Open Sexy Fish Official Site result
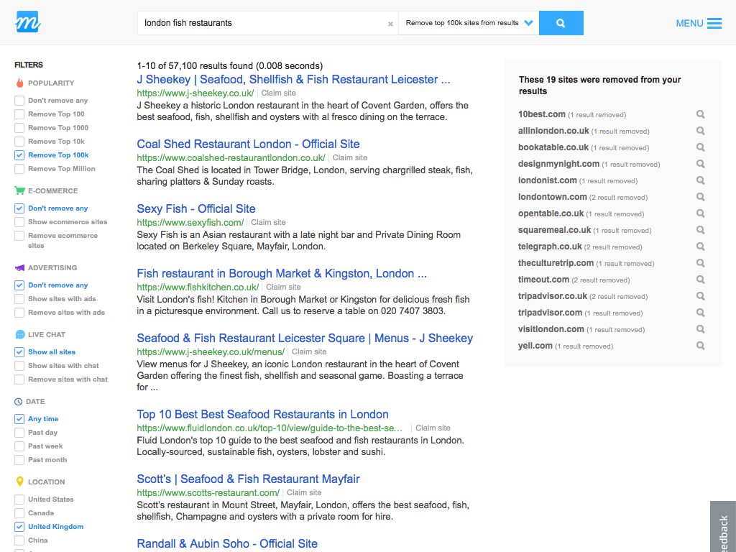Screen dimensions: 736x552 coord(196,209)
